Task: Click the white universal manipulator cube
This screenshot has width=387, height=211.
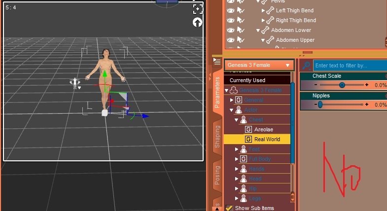Action: (105, 113)
